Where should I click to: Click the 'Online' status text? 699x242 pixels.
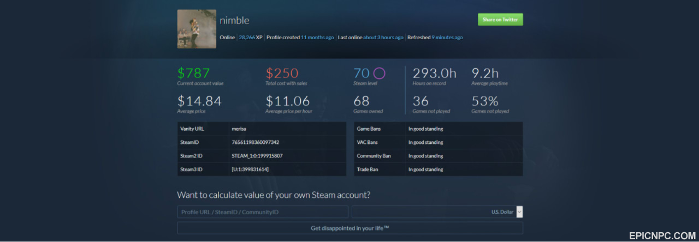tap(227, 38)
